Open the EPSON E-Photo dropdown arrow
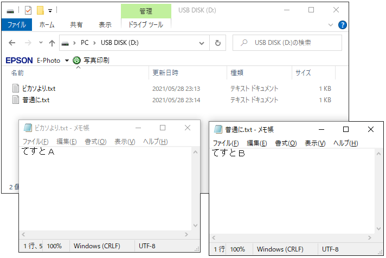Screen dimensions: 386x258 coord(67,61)
